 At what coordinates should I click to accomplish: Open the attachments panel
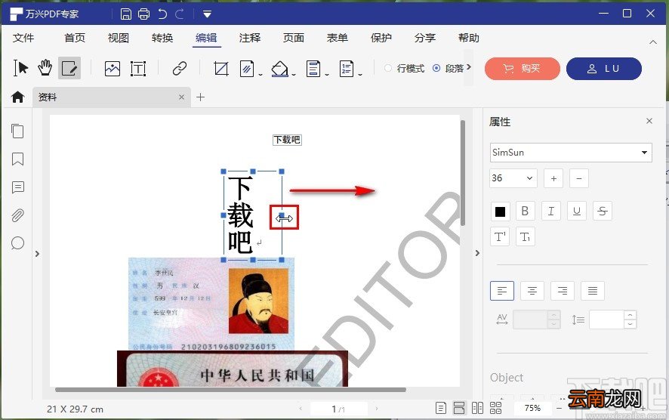point(17,215)
